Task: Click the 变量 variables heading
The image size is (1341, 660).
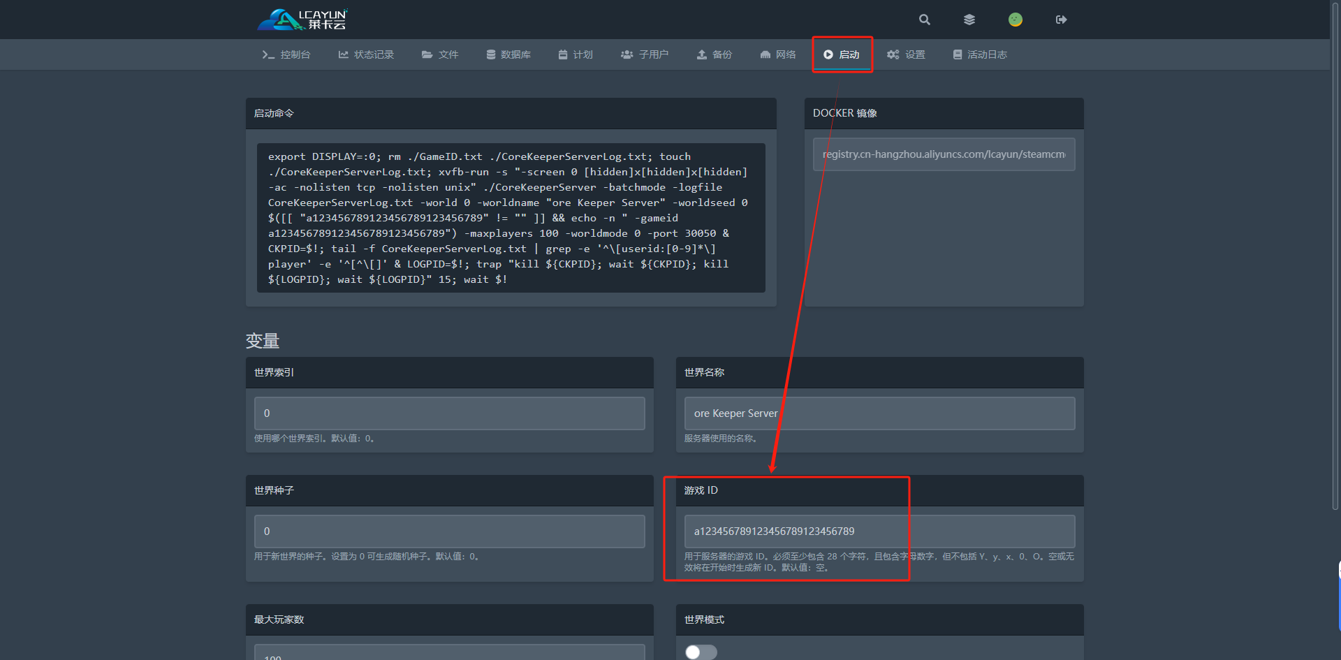Action: coord(263,341)
